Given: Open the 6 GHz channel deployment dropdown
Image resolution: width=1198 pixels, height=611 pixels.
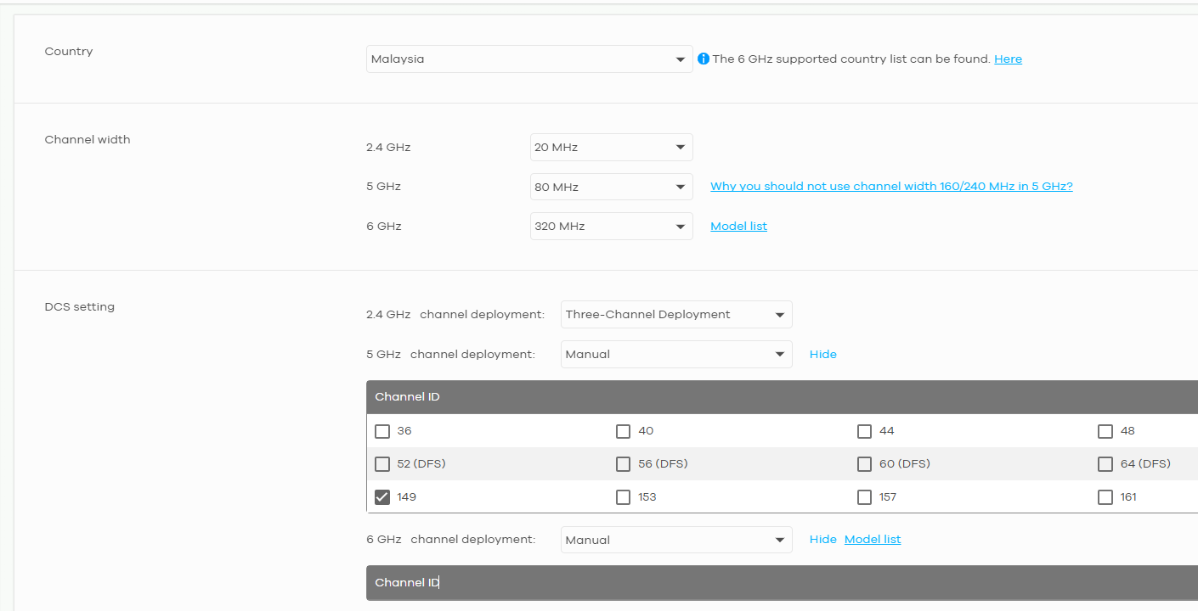Looking at the screenshot, I should tap(676, 540).
